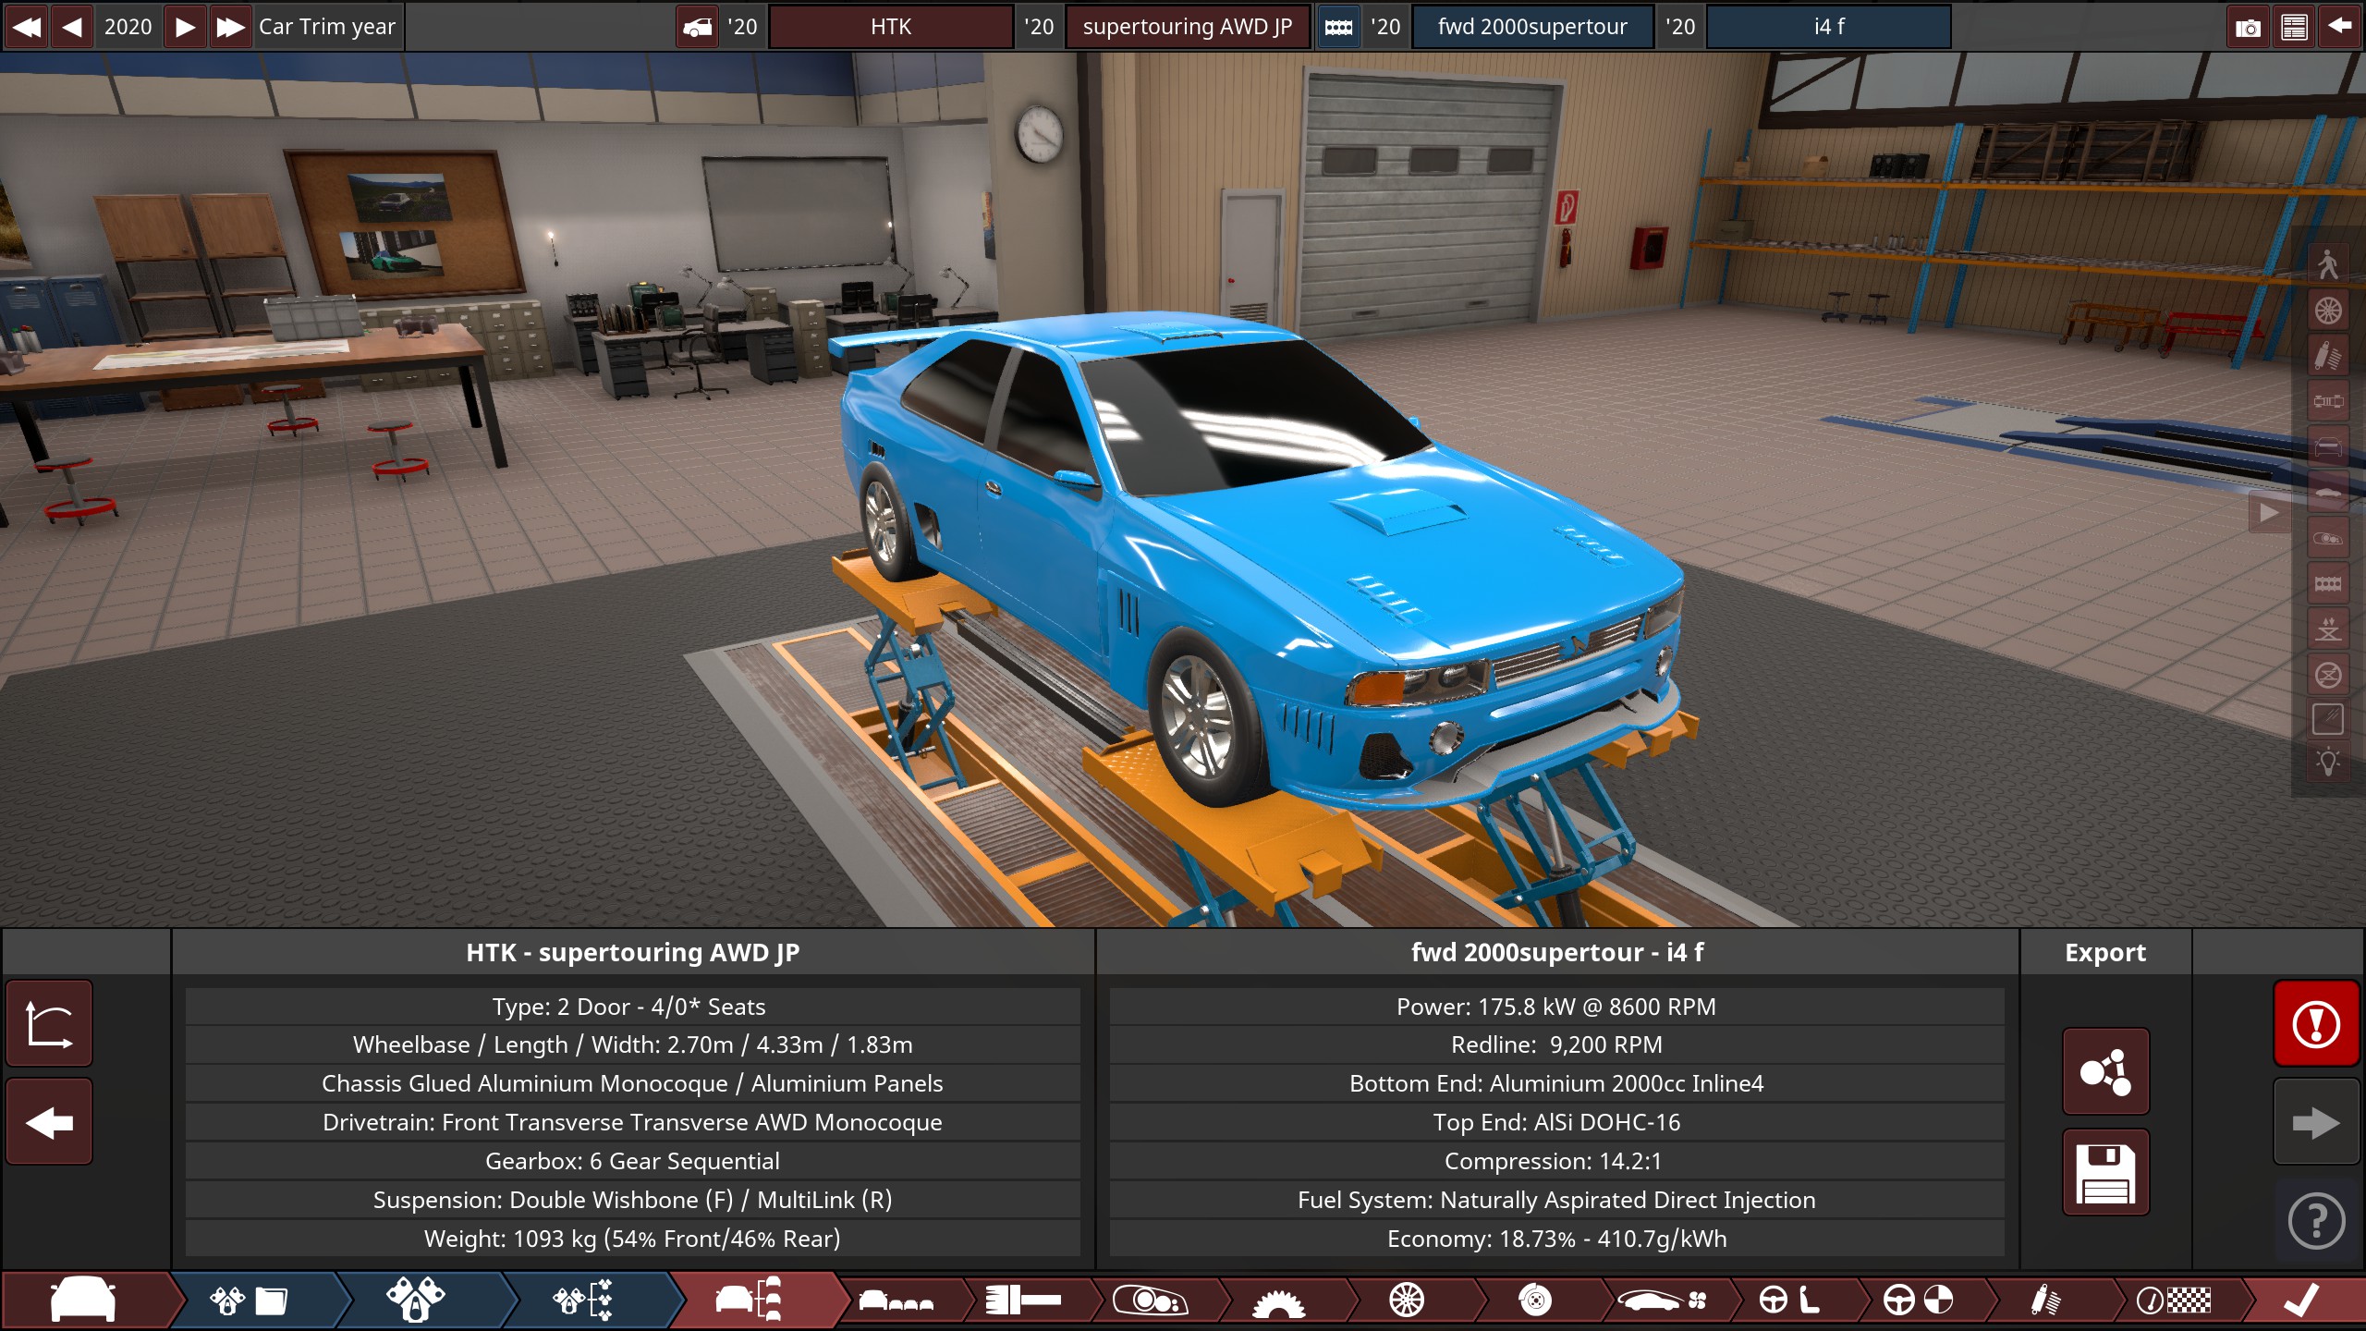
Task: Open the paint brush tab
Action: point(1023,1300)
